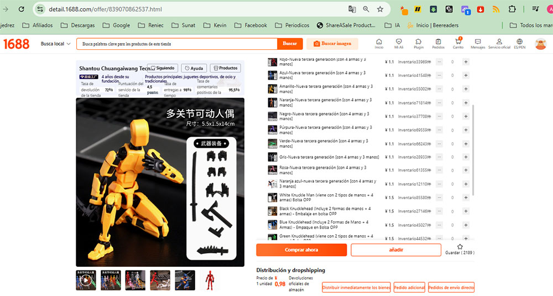Increase quantity for Amarillo-Nueva tercera generación
The height and width of the screenshot is (296, 553).
point(466,89)
